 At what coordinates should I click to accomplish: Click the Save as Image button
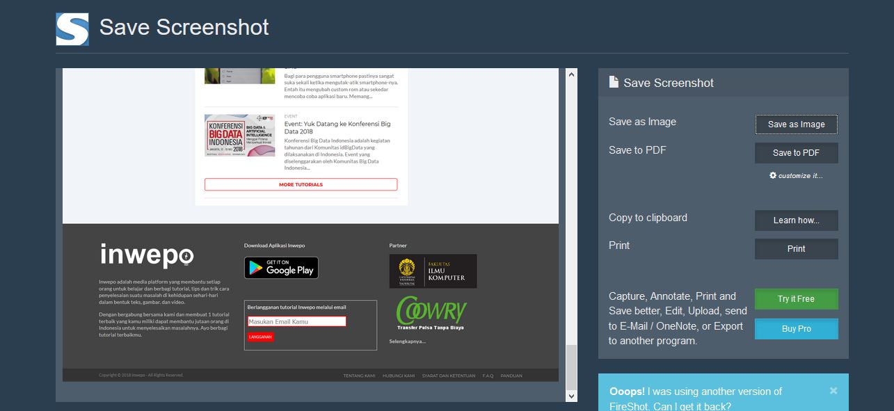pyautogui.click(x=797, y=124)
